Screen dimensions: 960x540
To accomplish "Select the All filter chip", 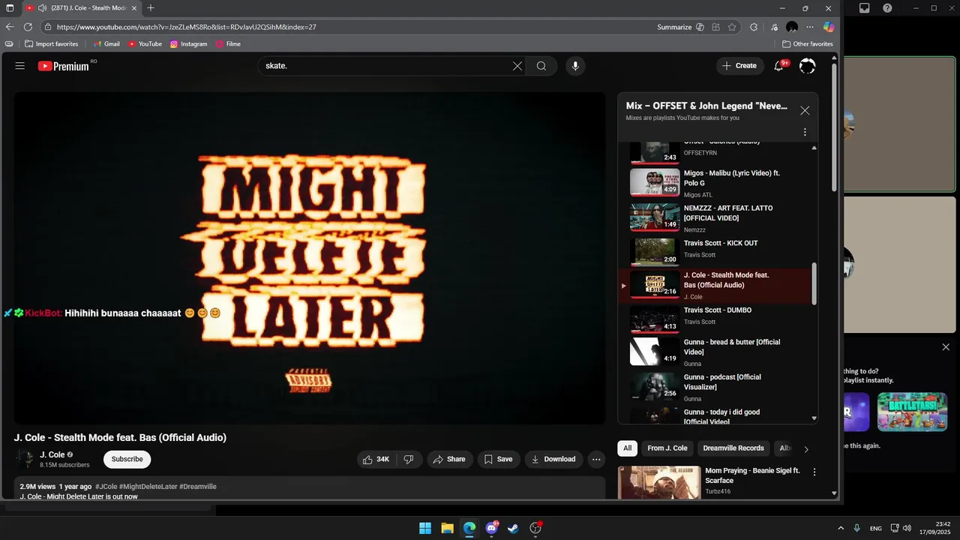I will (x=627, y=448).
